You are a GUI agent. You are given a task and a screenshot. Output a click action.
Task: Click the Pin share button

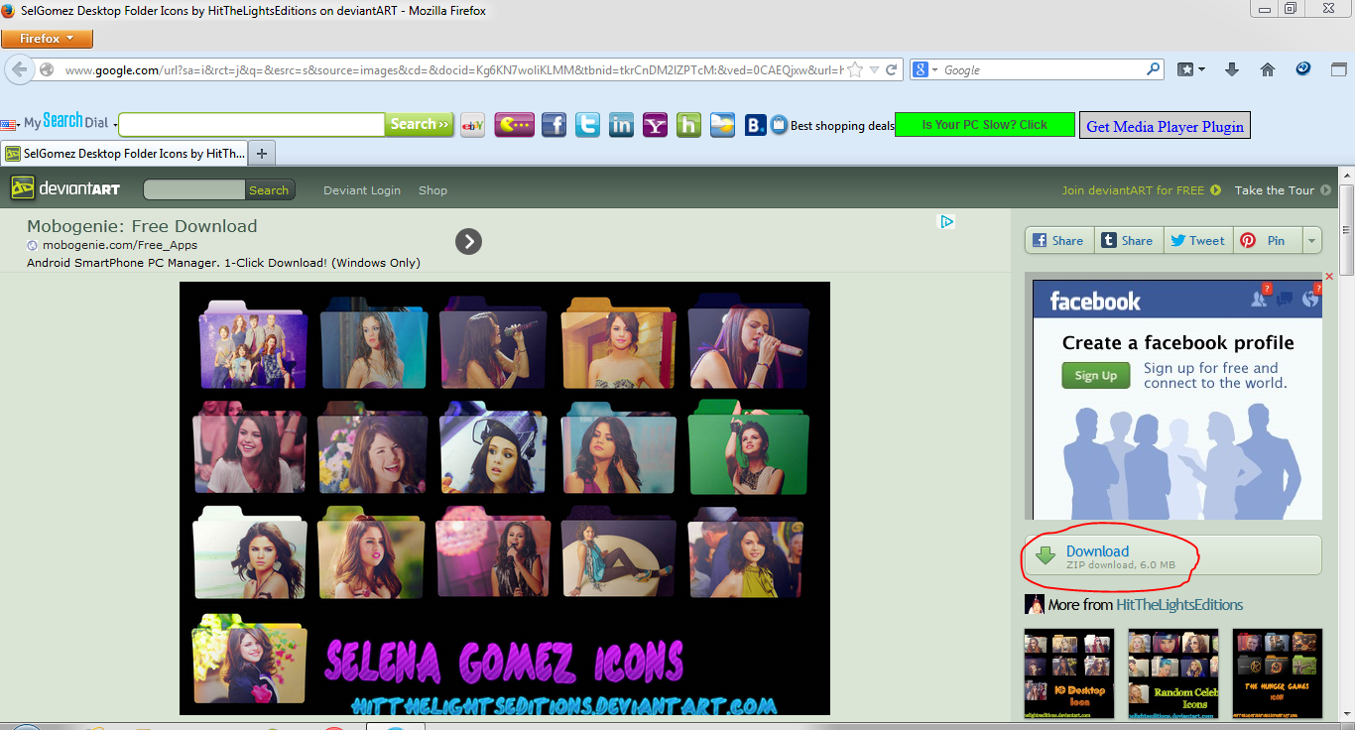click(x=1266, y=240)
